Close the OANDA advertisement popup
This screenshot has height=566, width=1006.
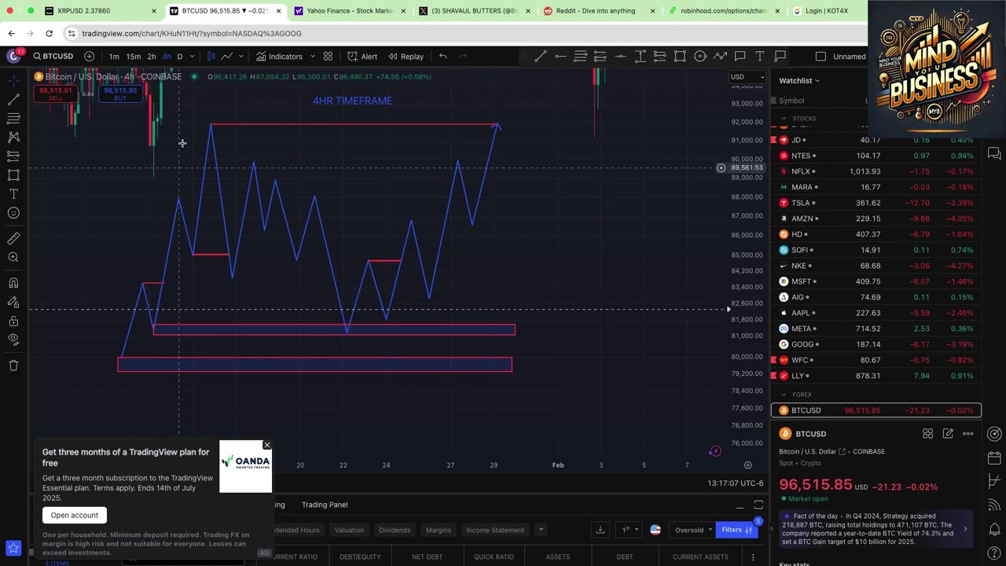point(266,445)
